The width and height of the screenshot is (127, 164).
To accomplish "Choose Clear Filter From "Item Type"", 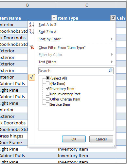I will click(62, 47).
